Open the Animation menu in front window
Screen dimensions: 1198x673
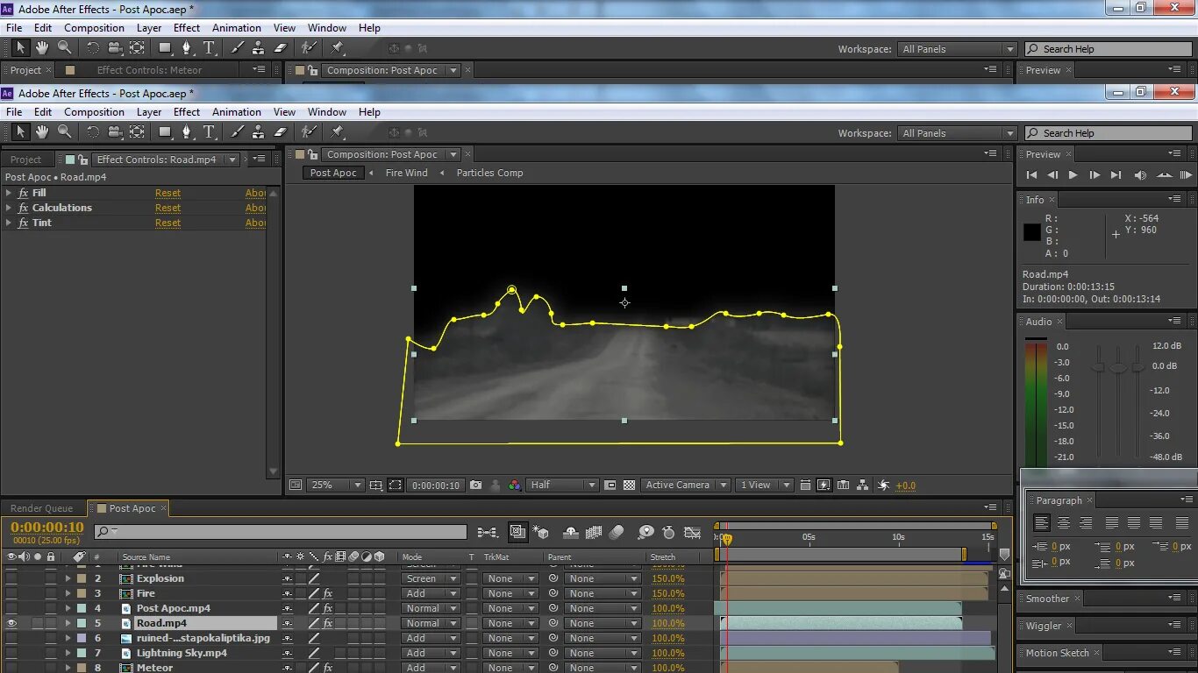(x=237, y=112)
